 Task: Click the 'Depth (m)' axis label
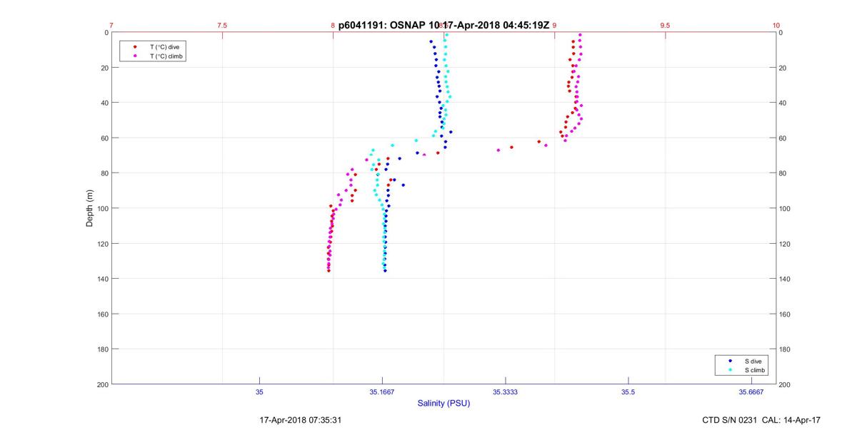[90, 208]
